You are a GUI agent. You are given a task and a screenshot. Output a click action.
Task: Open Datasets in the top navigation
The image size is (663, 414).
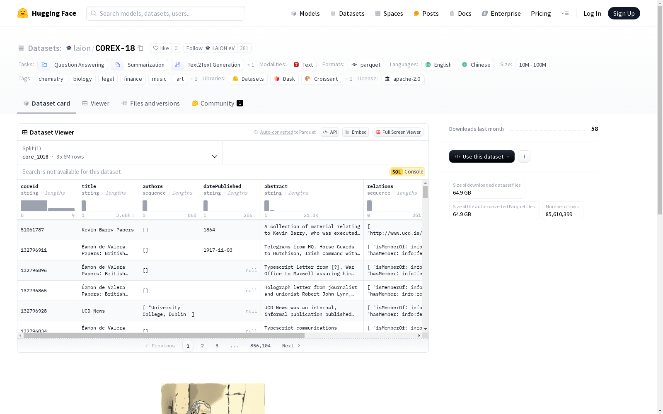(347, 13)
